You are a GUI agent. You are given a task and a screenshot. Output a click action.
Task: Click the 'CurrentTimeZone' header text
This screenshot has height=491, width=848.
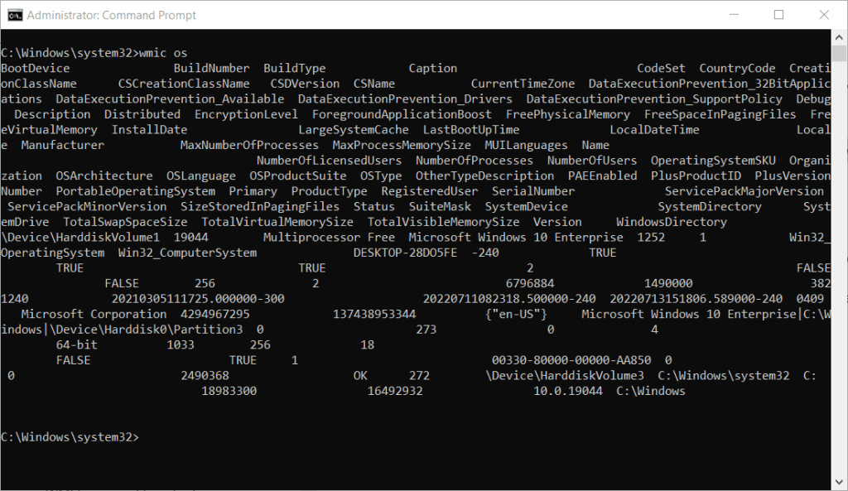523,84
